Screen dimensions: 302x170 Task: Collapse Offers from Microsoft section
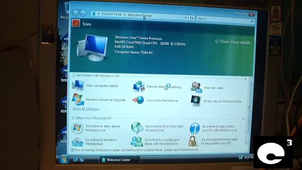pyautogui.click(x=243, y=119)
